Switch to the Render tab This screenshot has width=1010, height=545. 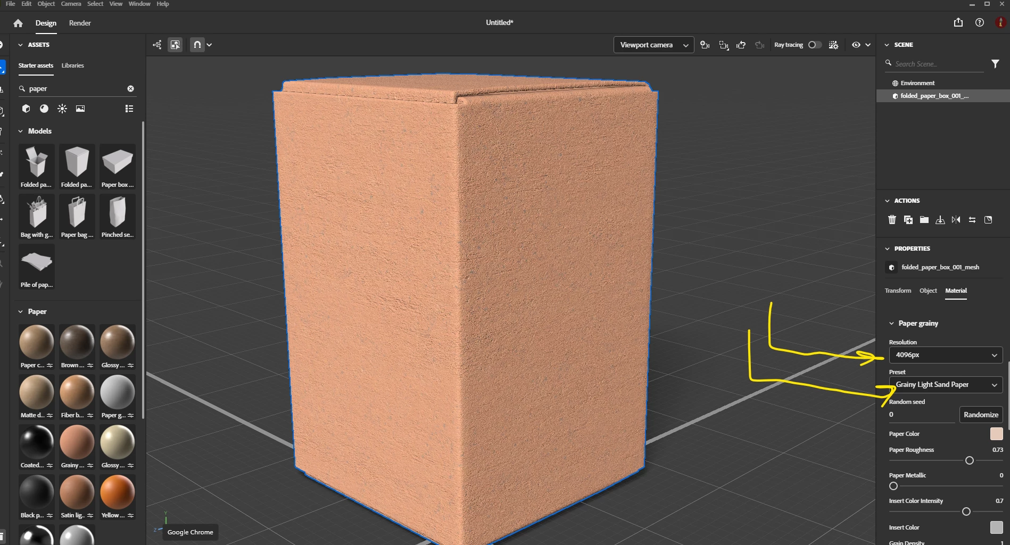80,23
